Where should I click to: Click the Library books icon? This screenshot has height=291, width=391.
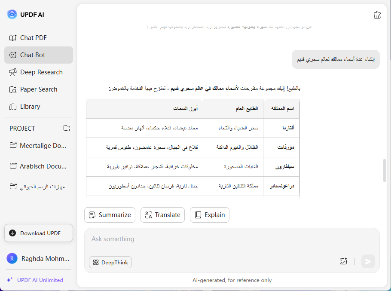[12, 107]
